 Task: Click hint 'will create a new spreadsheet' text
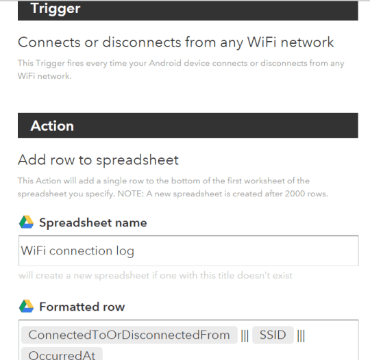[x=156, y=275]
